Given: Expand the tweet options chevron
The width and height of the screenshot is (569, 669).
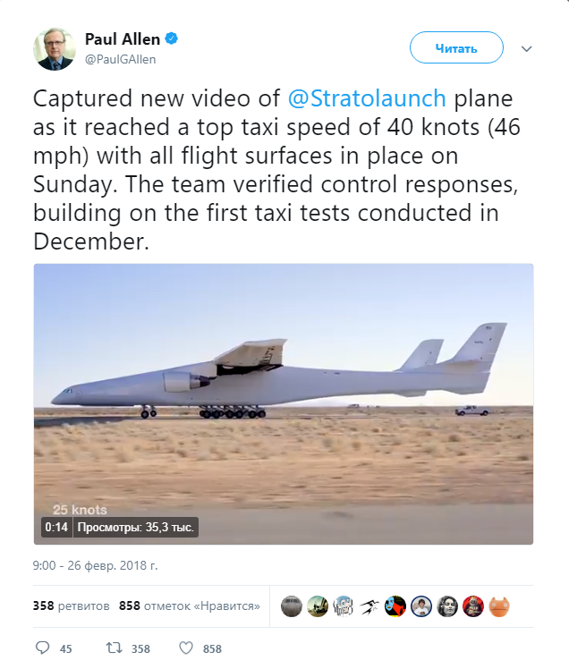Looking at the screenshot, I should pyautogui.click(x=527, y=48).
